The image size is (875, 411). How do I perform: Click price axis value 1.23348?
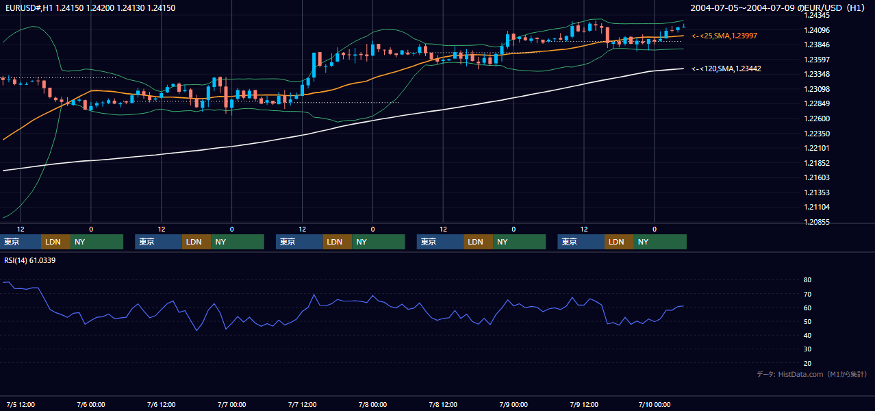(x=817, y=74)
